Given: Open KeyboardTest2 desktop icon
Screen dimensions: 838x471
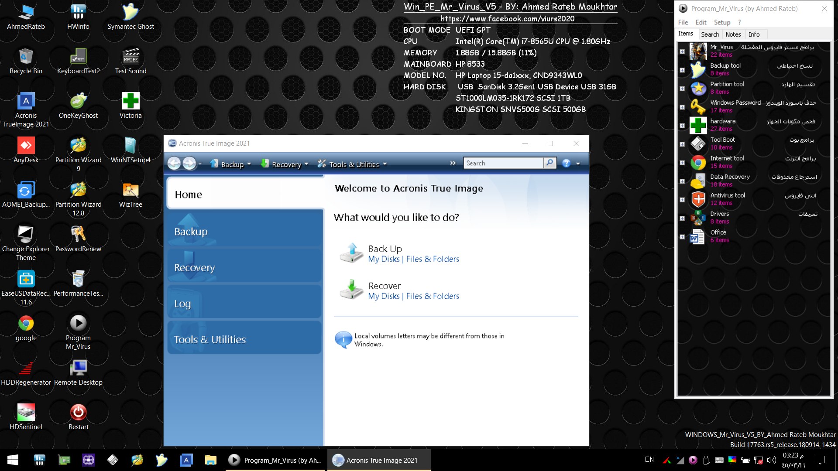Looking at the screenshot, I should 78,61.
